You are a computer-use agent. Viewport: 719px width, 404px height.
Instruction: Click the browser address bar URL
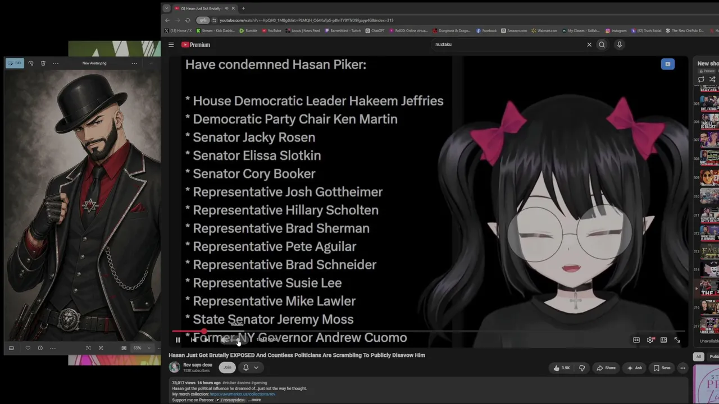tap(306, 20)
